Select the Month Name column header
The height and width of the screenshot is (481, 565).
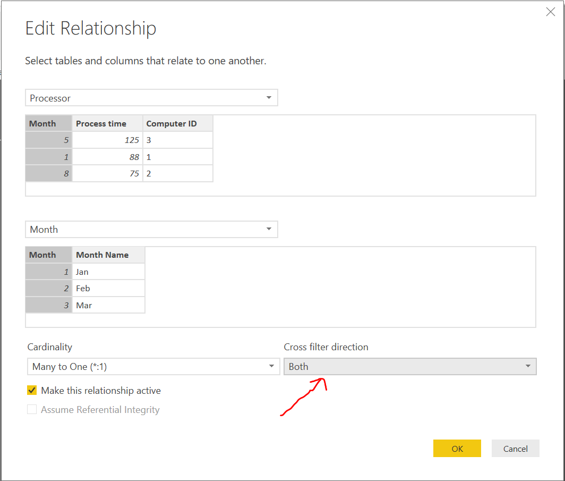pos(108,255)
